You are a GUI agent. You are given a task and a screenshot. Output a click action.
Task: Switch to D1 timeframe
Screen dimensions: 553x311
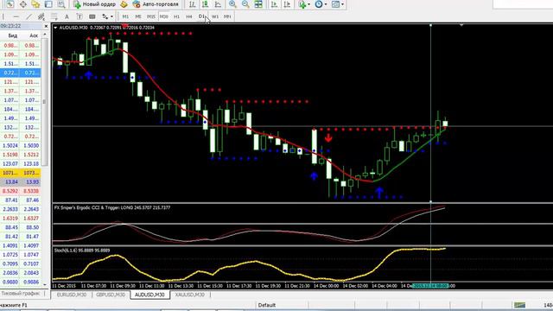click(x=201, y=16)
